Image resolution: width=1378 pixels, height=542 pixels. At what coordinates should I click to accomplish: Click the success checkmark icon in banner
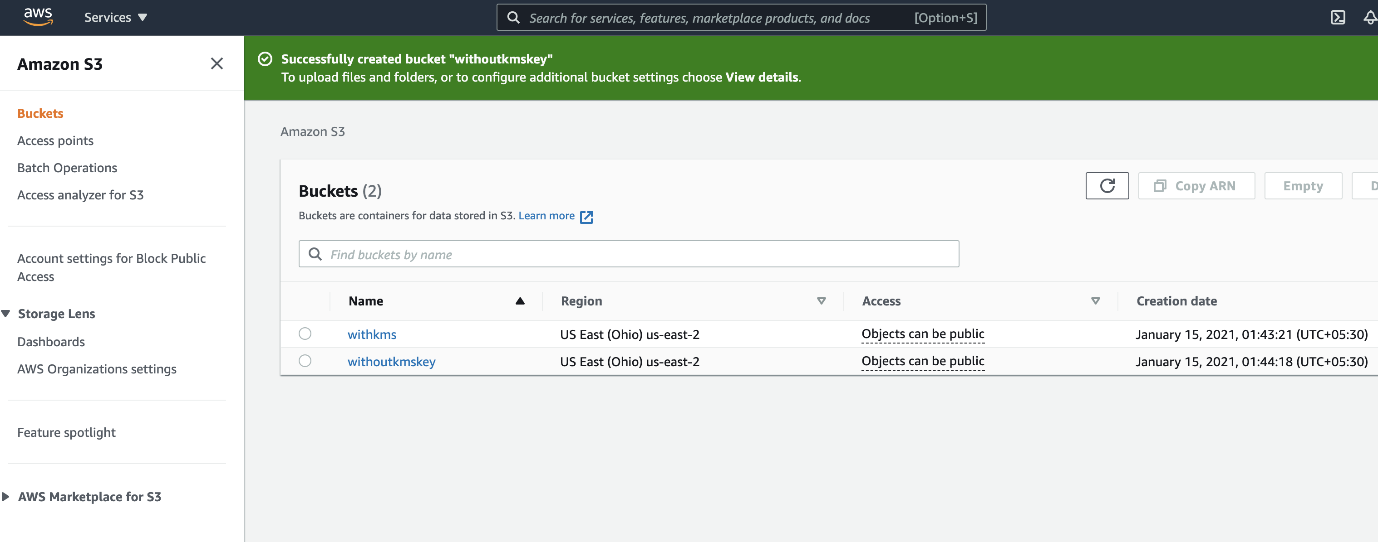tap(266, 59)
